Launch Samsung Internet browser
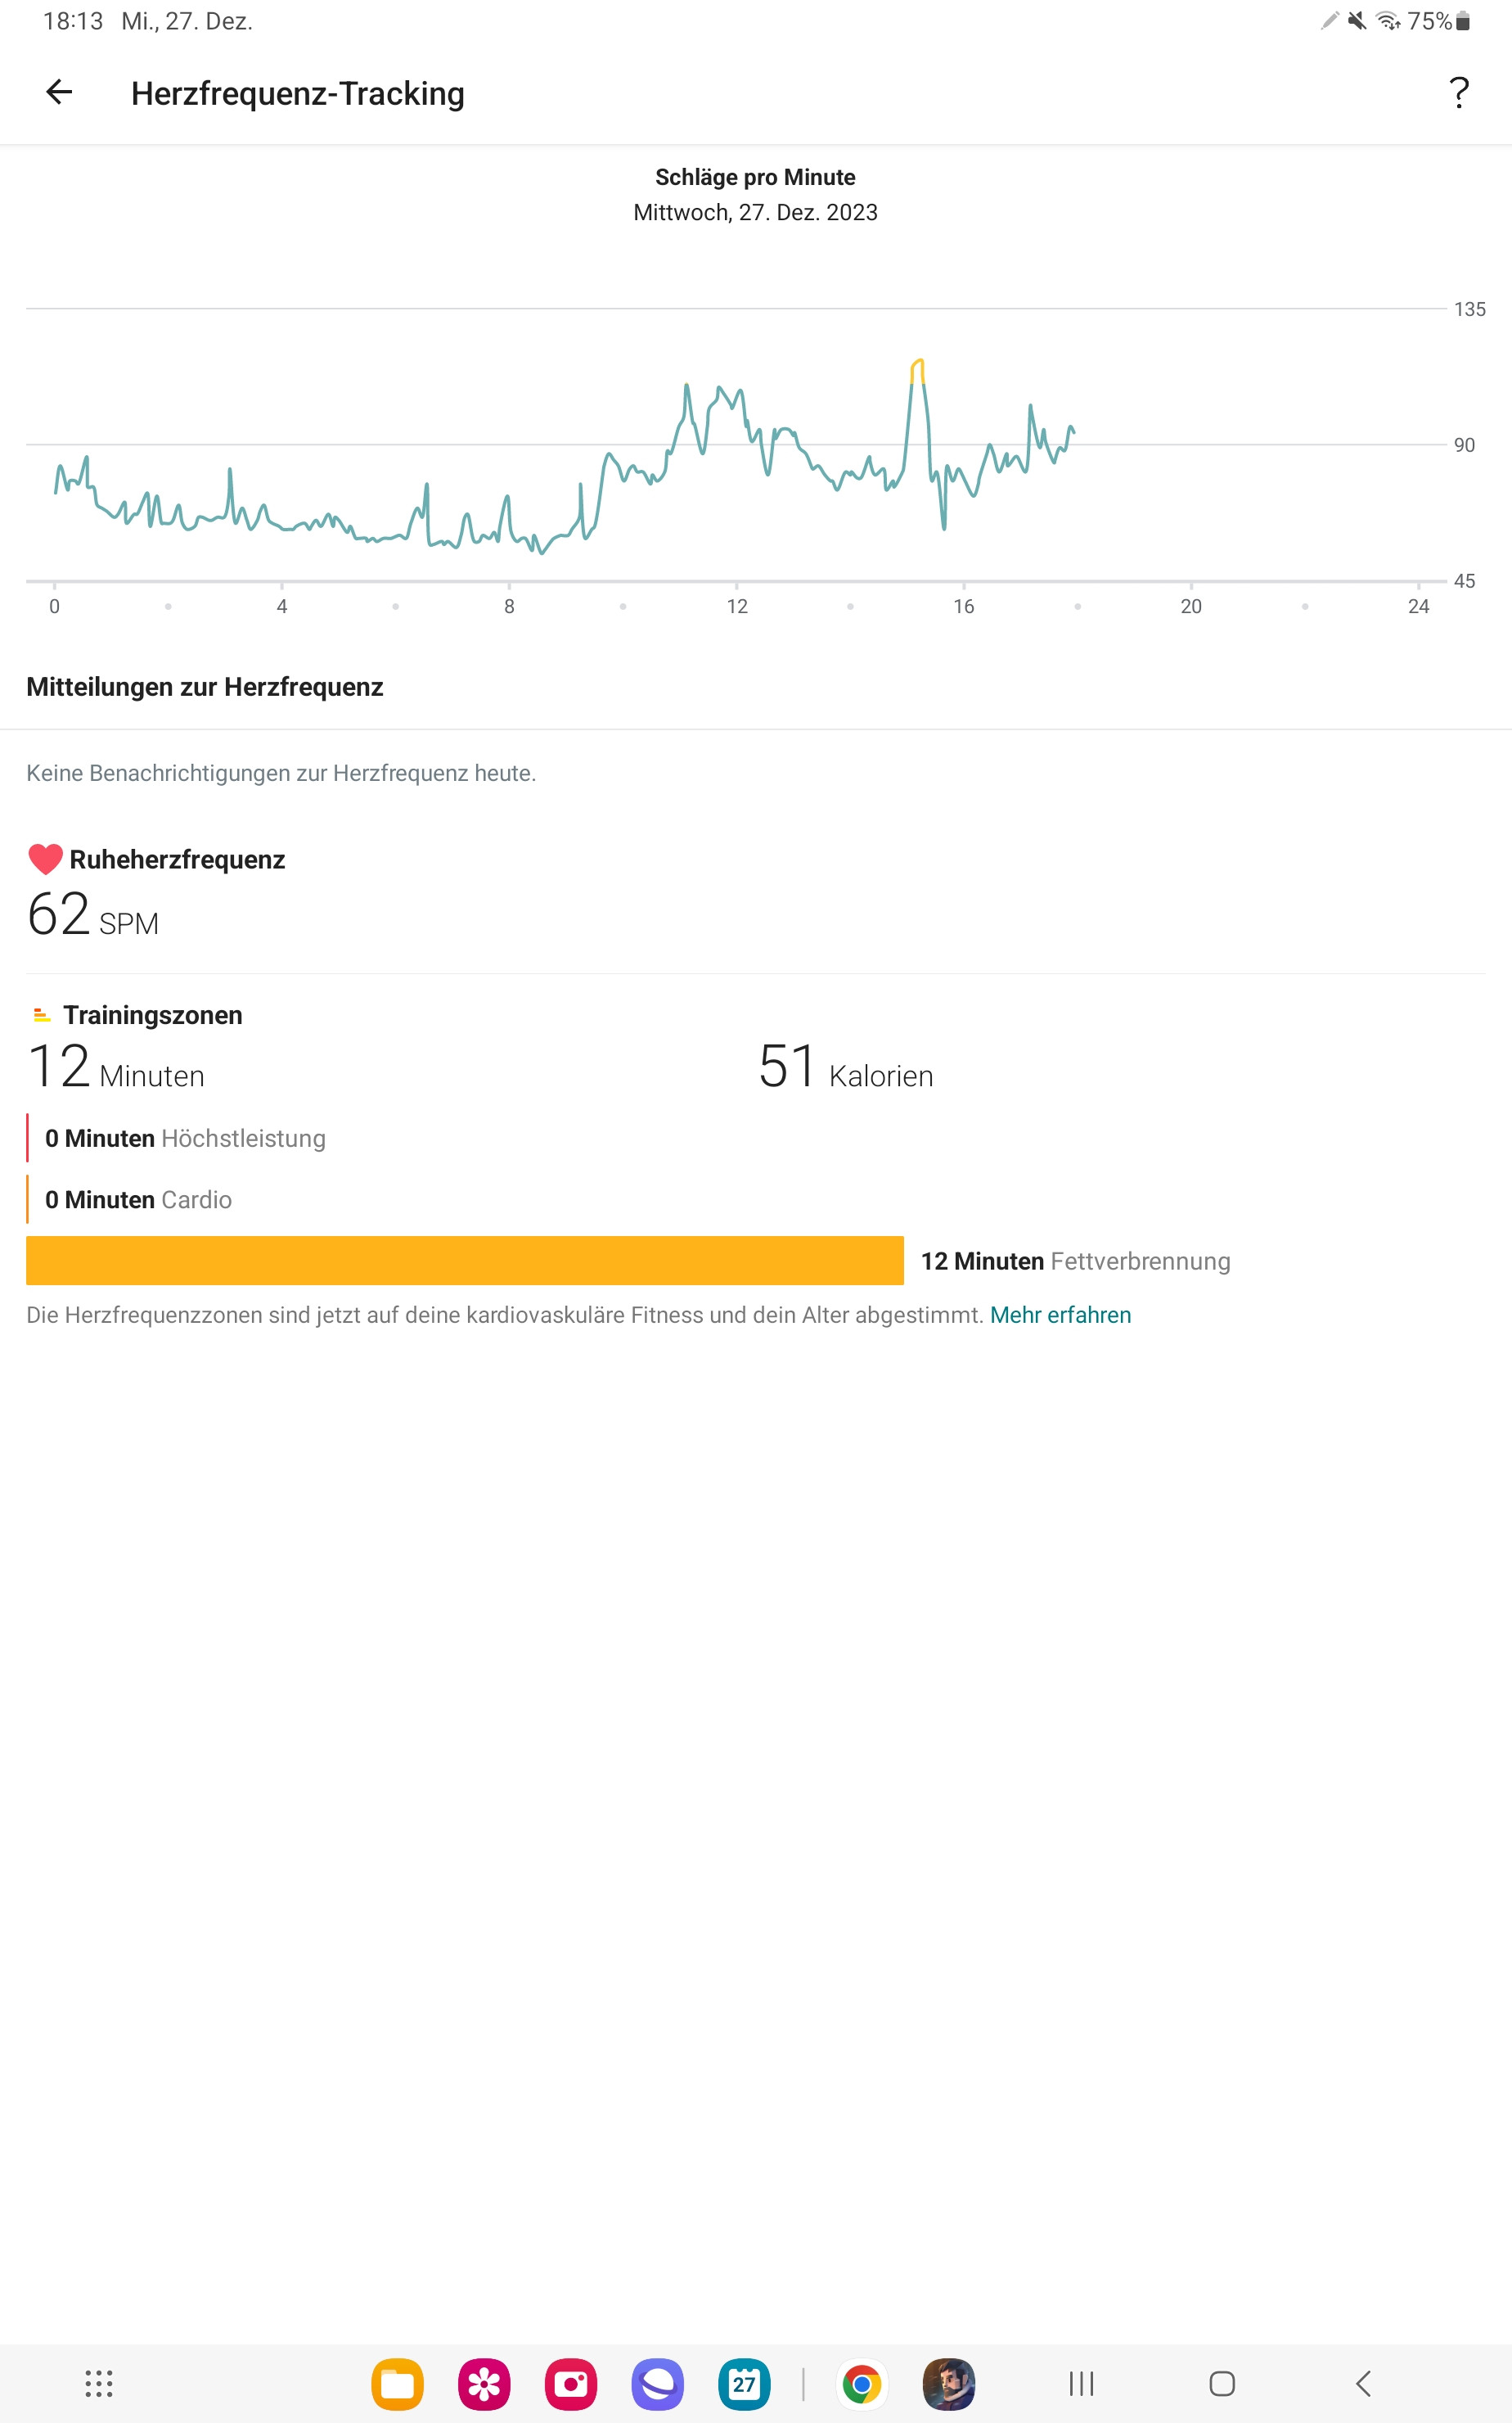This screenshot has height=2423, width=1512. click(658, 2385)
